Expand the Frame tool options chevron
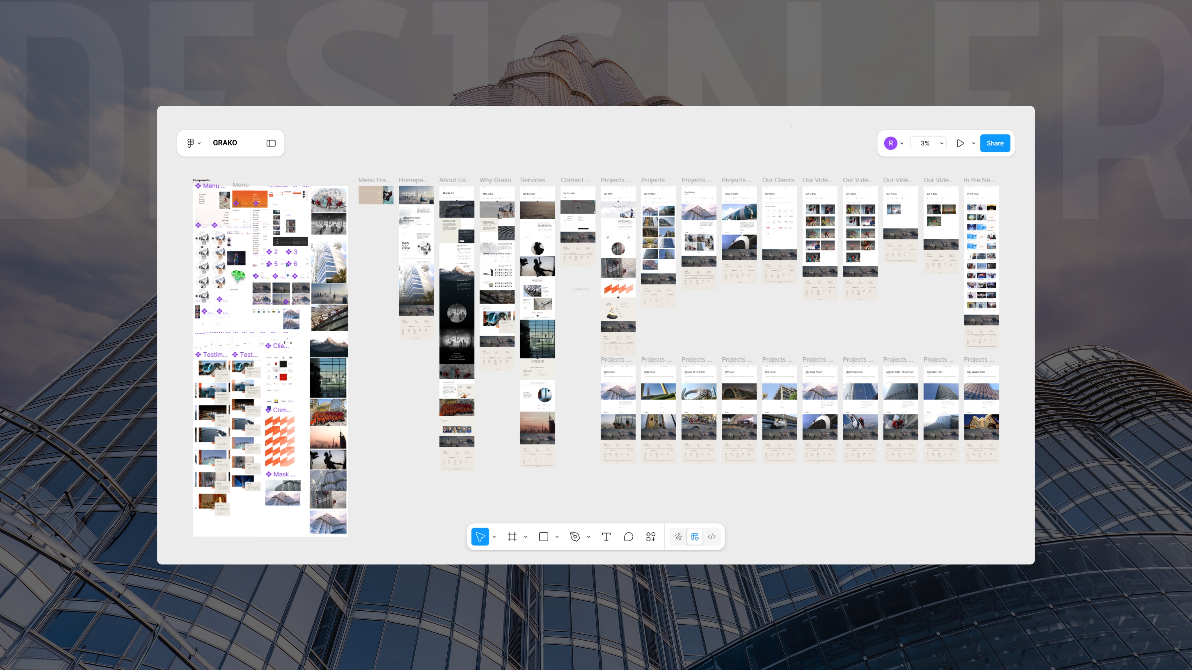This screenshot has height=670, width=1192. pos(526,537)
